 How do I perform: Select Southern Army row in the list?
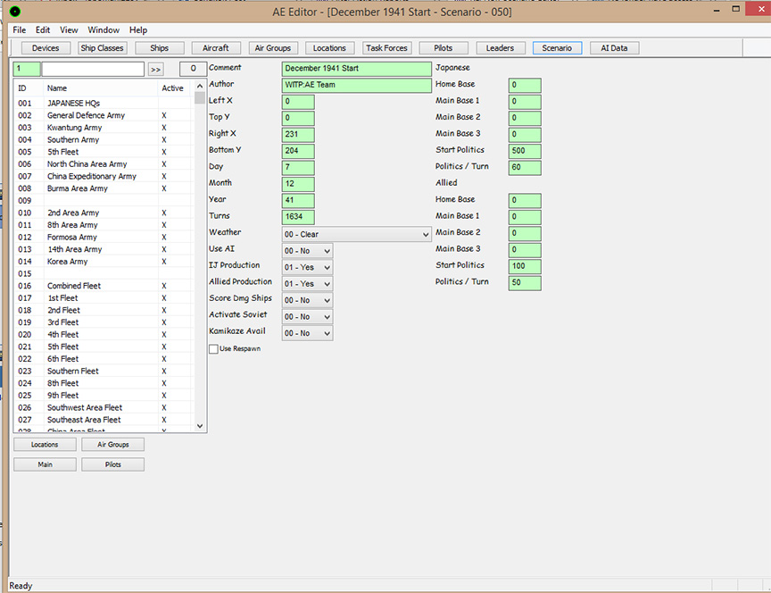pyautogui.click(x=103, y=139)
